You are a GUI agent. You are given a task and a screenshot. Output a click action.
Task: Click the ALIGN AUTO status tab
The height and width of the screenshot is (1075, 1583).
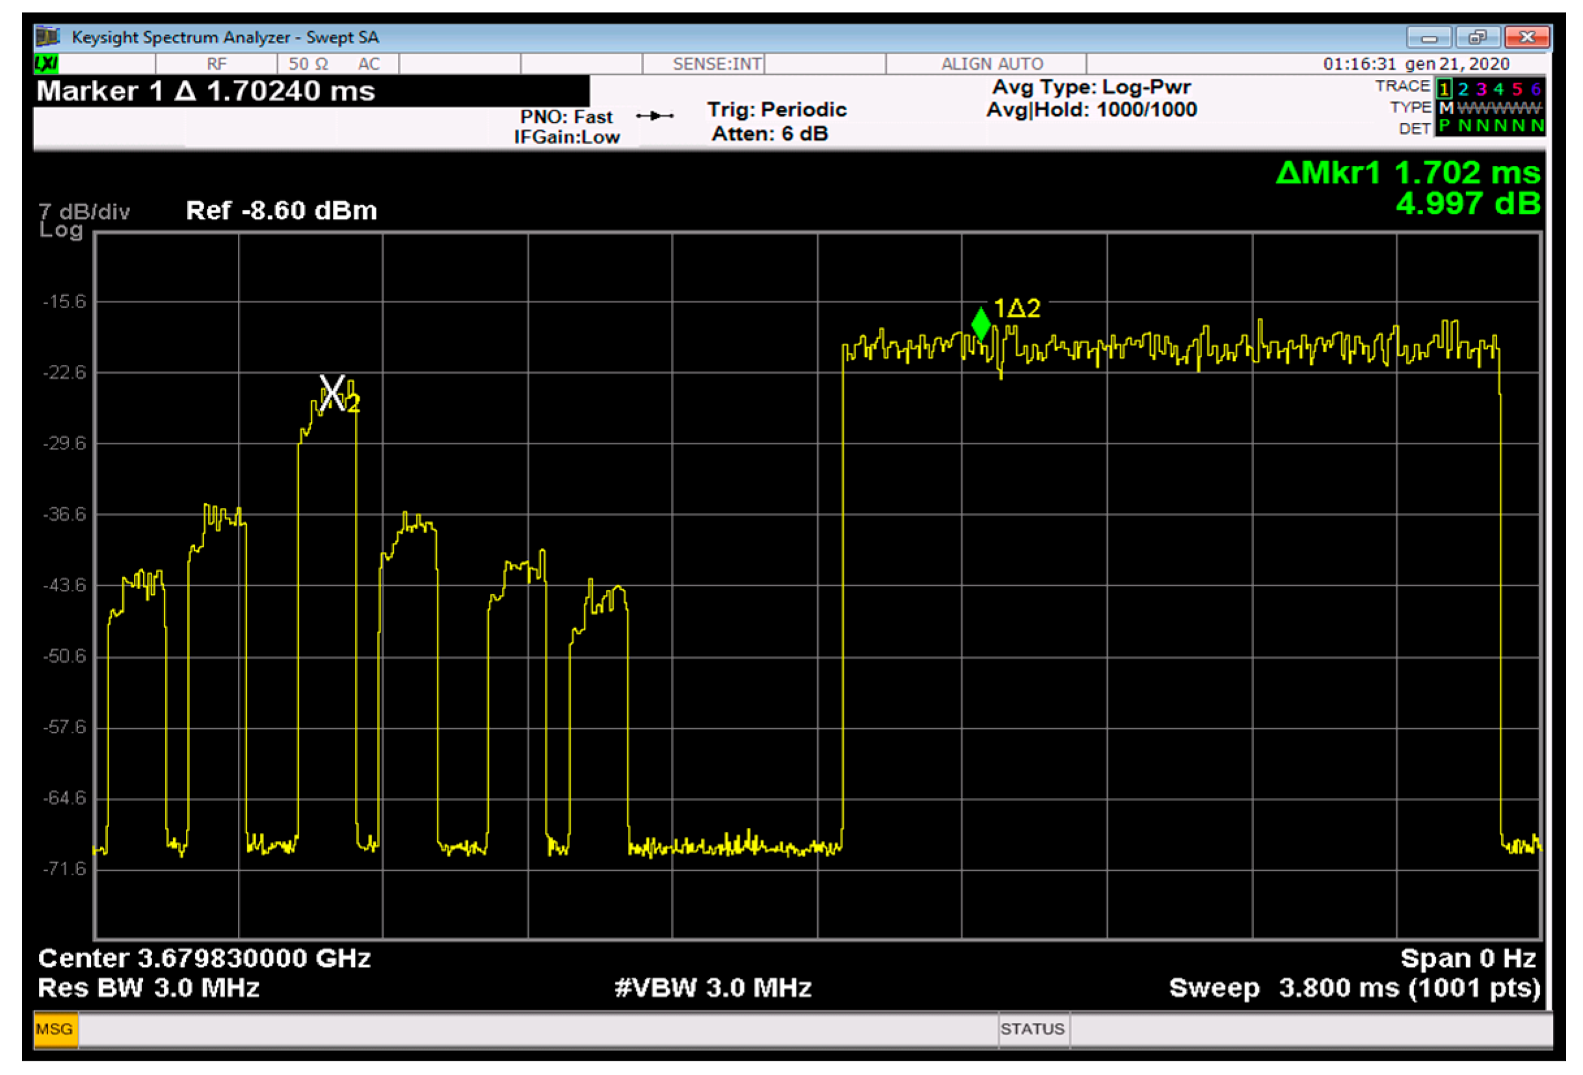coord(992,64)
